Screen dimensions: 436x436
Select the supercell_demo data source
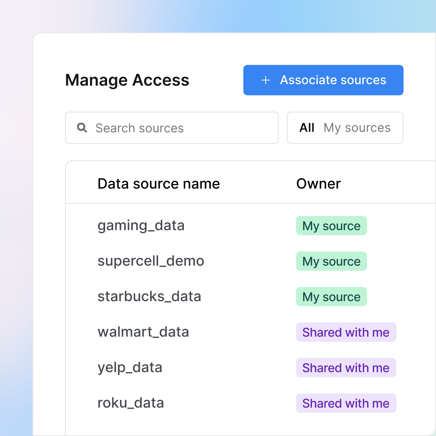point(151,261)
